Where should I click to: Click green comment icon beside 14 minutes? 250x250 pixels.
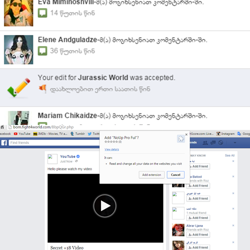click(42, 13)
